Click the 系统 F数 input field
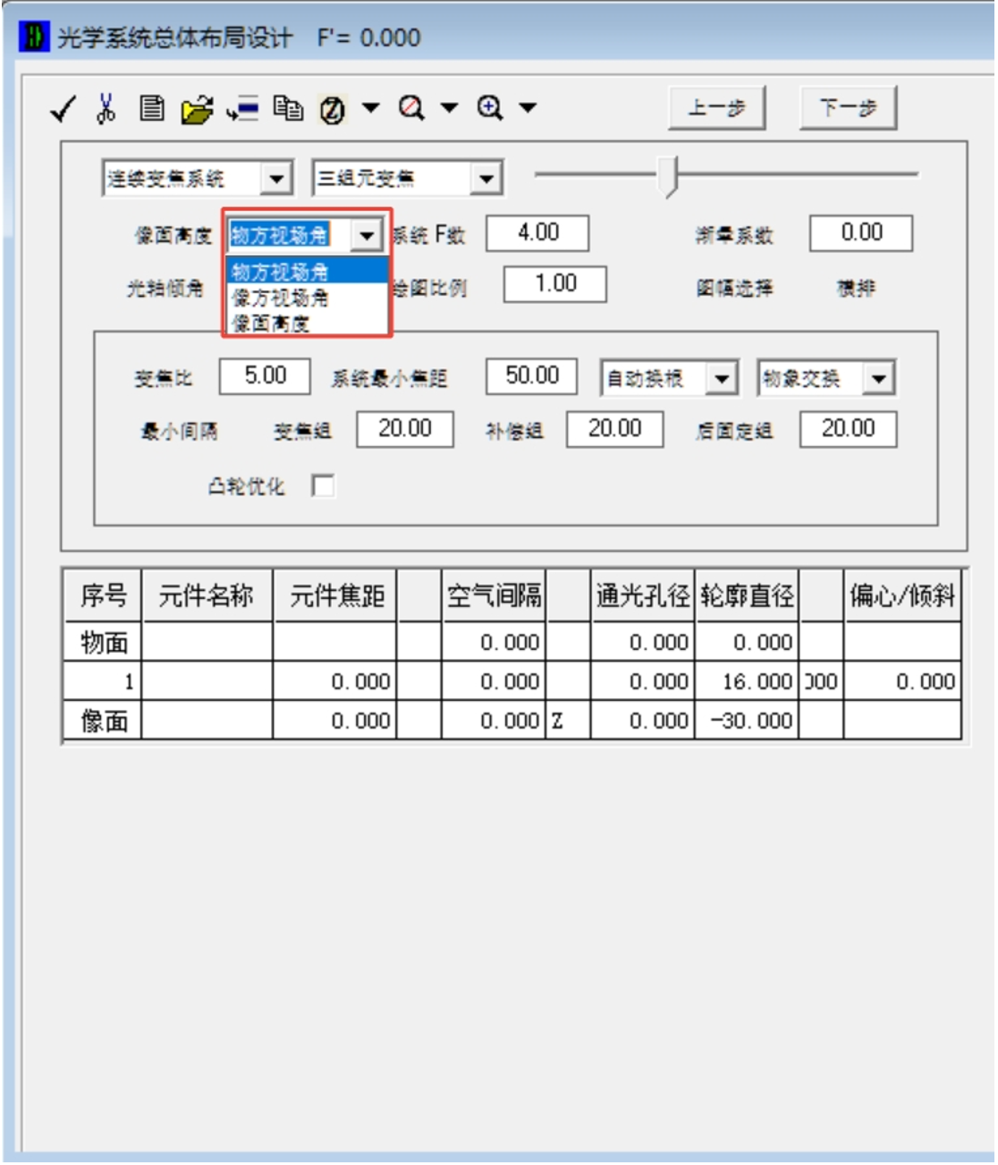 tap(537, 233)
